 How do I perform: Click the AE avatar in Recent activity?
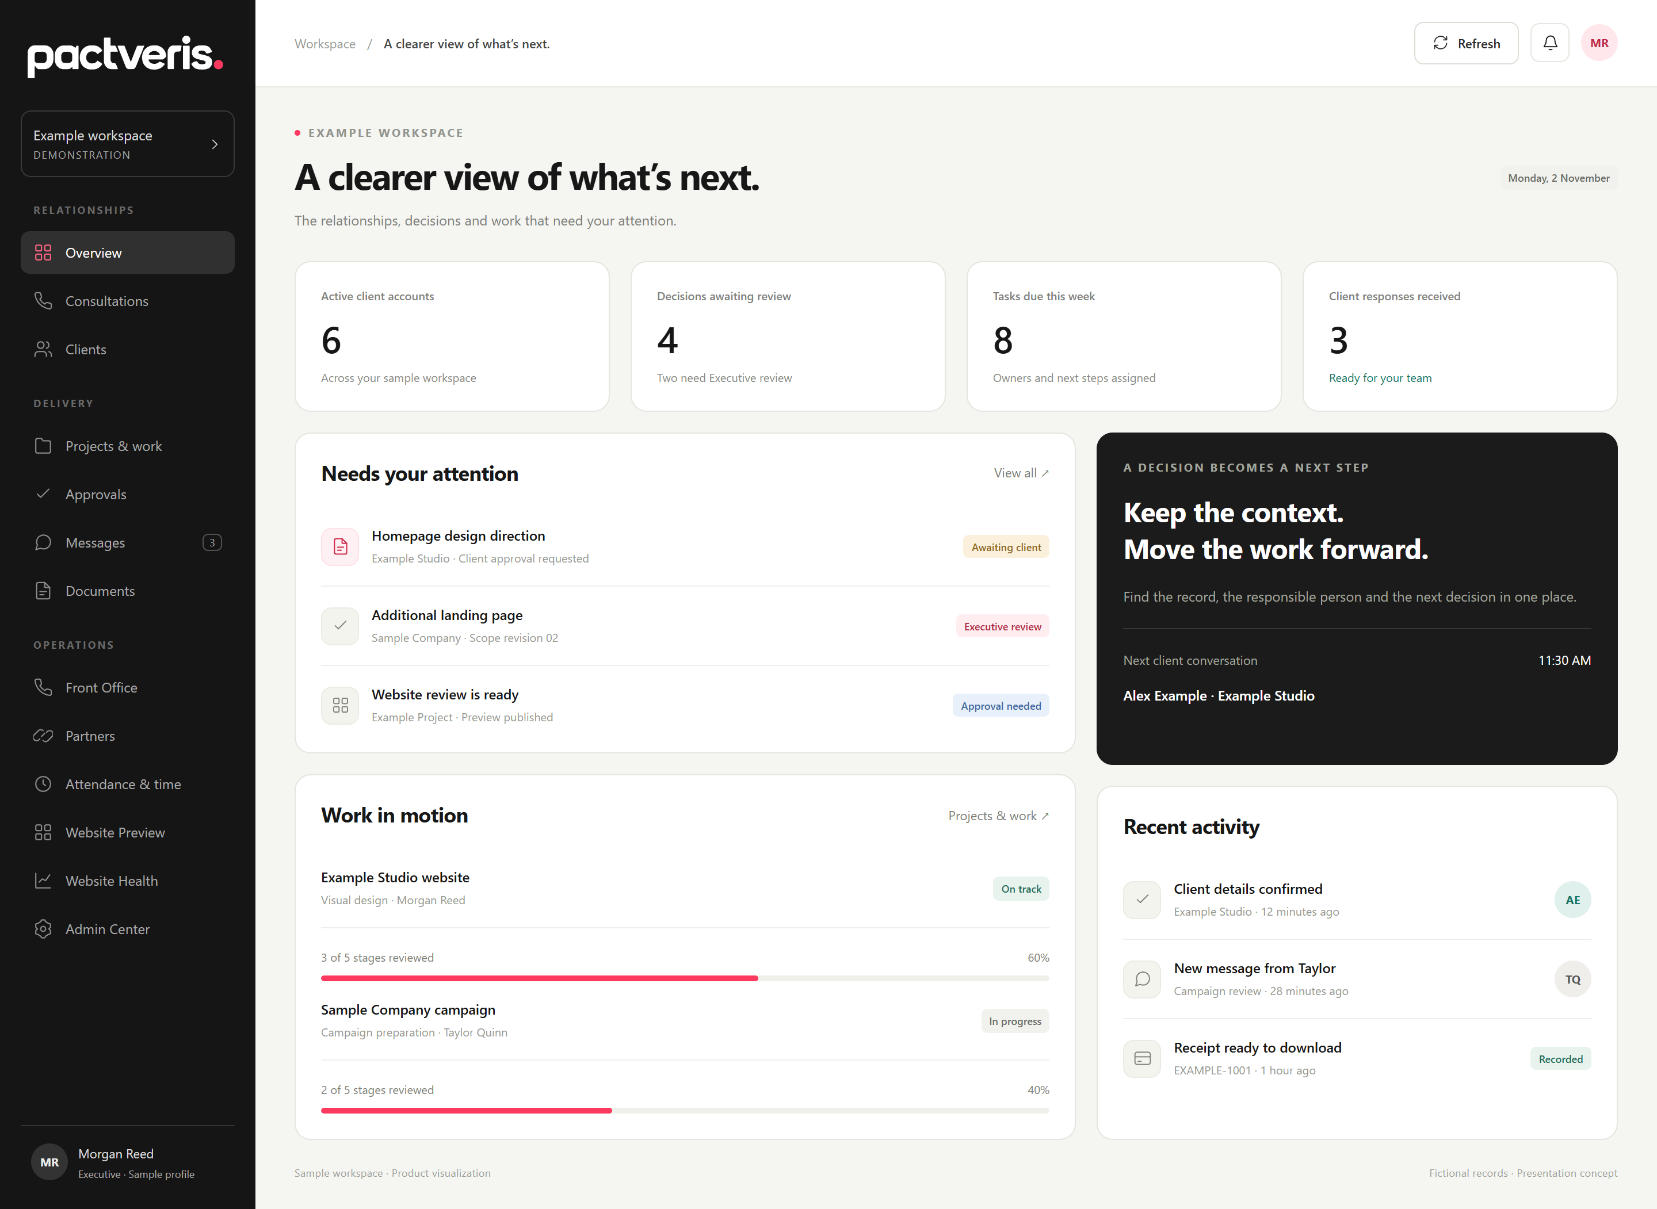[1572, 900]
